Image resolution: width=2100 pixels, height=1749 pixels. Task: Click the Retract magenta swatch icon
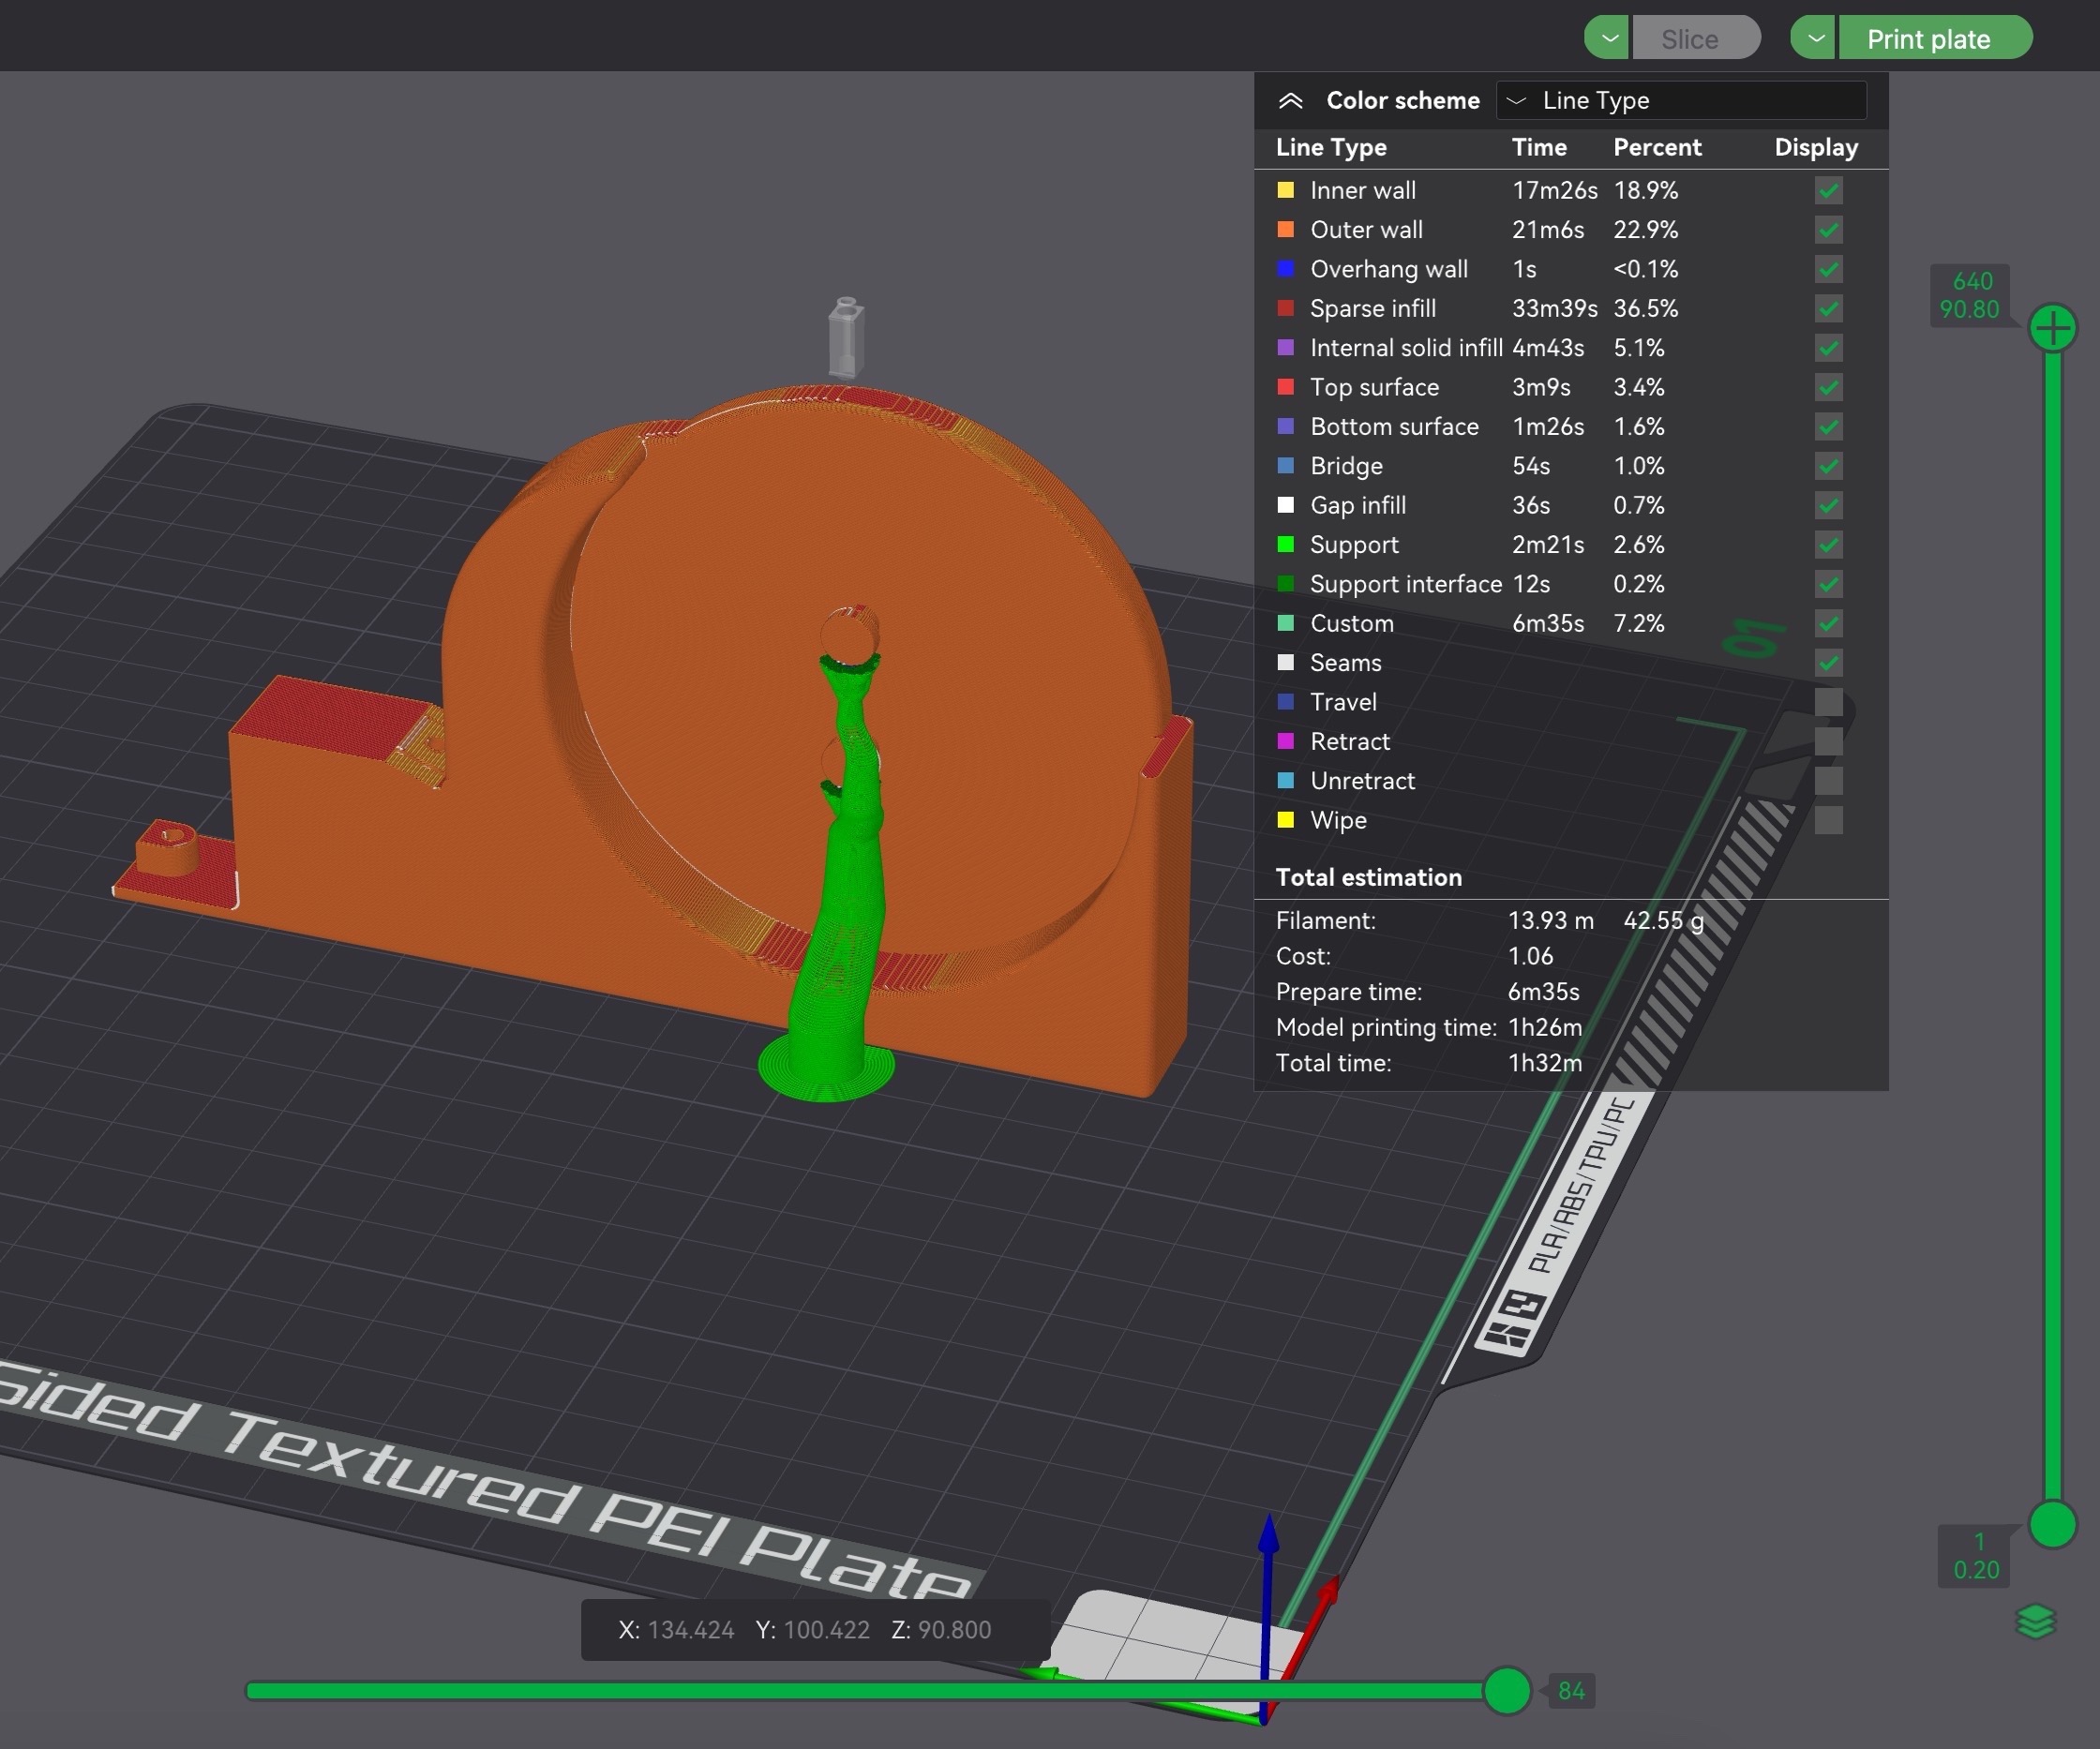coord(1286,741)
